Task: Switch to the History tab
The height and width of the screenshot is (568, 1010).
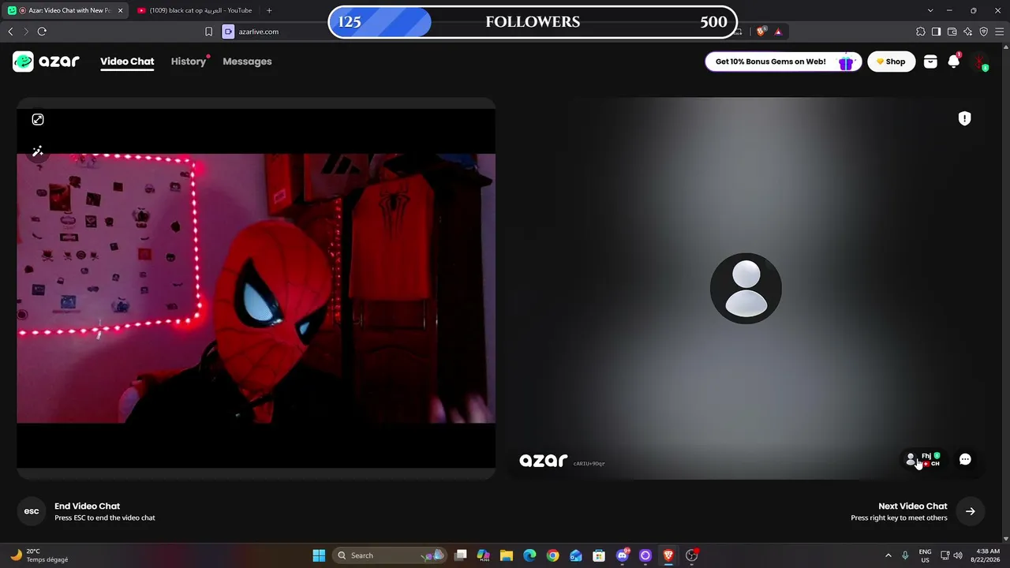Action: click(x=189, y=62)
